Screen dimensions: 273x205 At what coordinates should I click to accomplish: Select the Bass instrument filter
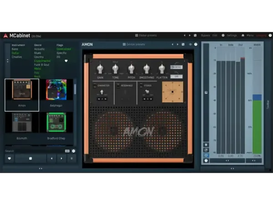[15, 49]
